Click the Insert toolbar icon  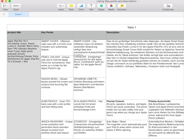tap(61, 6)
